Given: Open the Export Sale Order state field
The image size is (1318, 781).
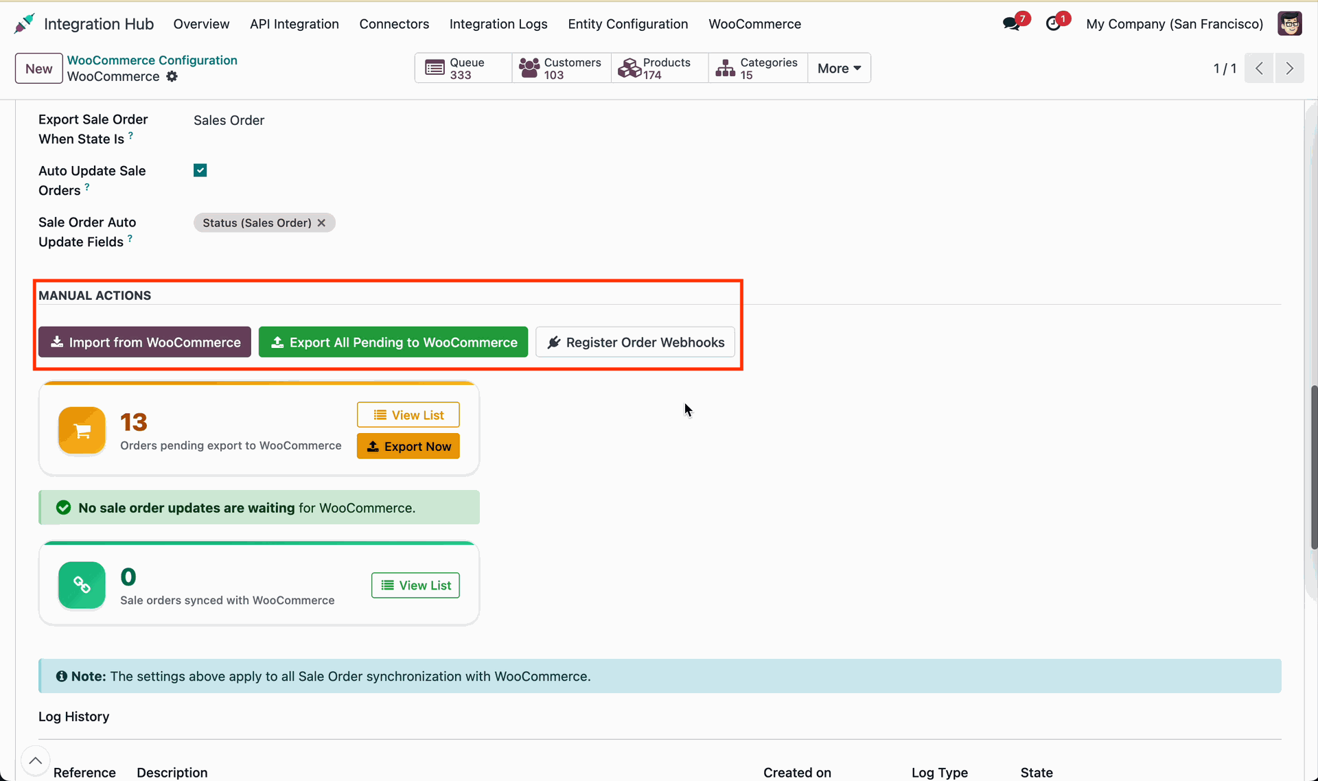Looking at the screenshot, I should 229,120.
